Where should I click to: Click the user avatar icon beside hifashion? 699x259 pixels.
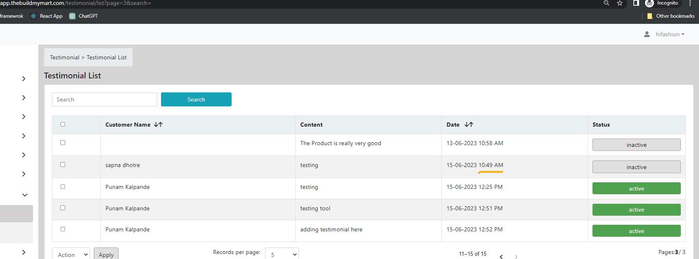(x=647, y=34)
